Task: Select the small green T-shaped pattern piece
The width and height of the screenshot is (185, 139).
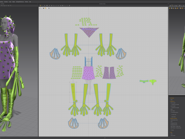Action: click(x=153, y=82)
